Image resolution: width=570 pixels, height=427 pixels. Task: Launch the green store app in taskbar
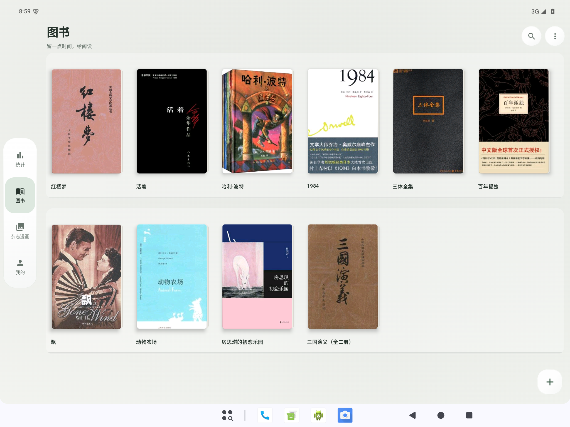(x=291, y=415)
